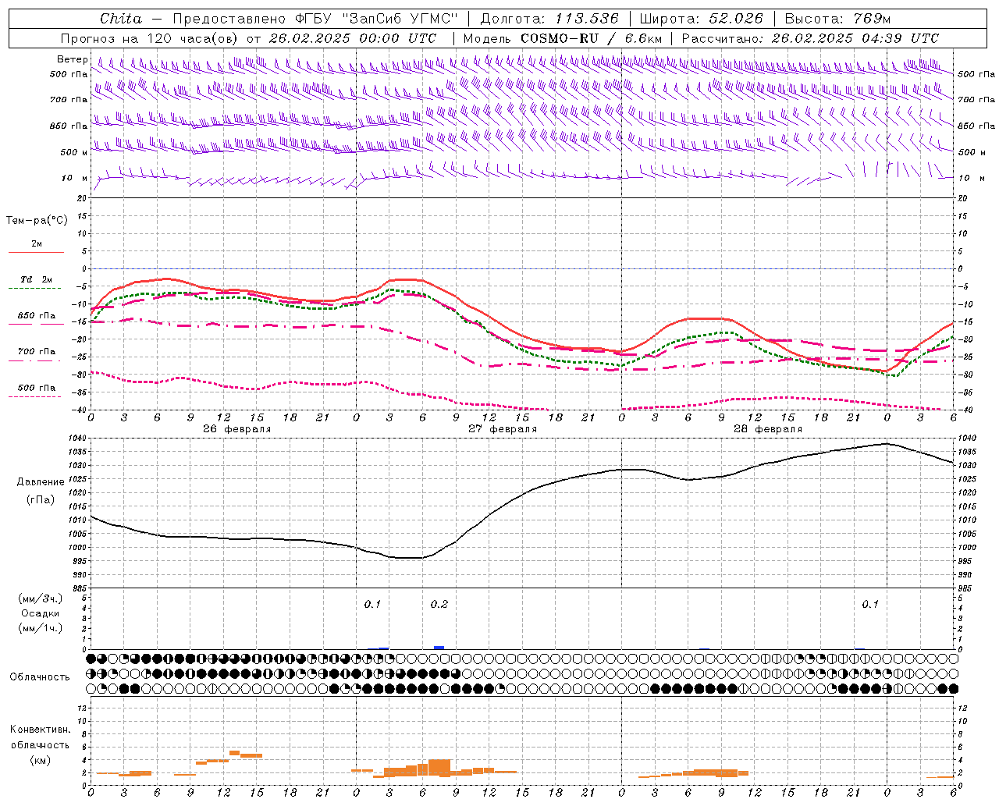Select the forecast text "Прогноз на 120 часа(ов)"
This screenshot has height=799, width=999.
(x=150, y=38)
